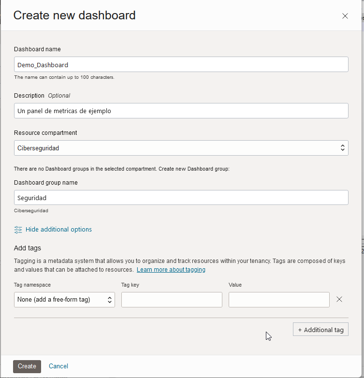Viewport: 364px width, 378px height.
Task: Close the Create new dashboard dialog
Action: click(345, 16)
